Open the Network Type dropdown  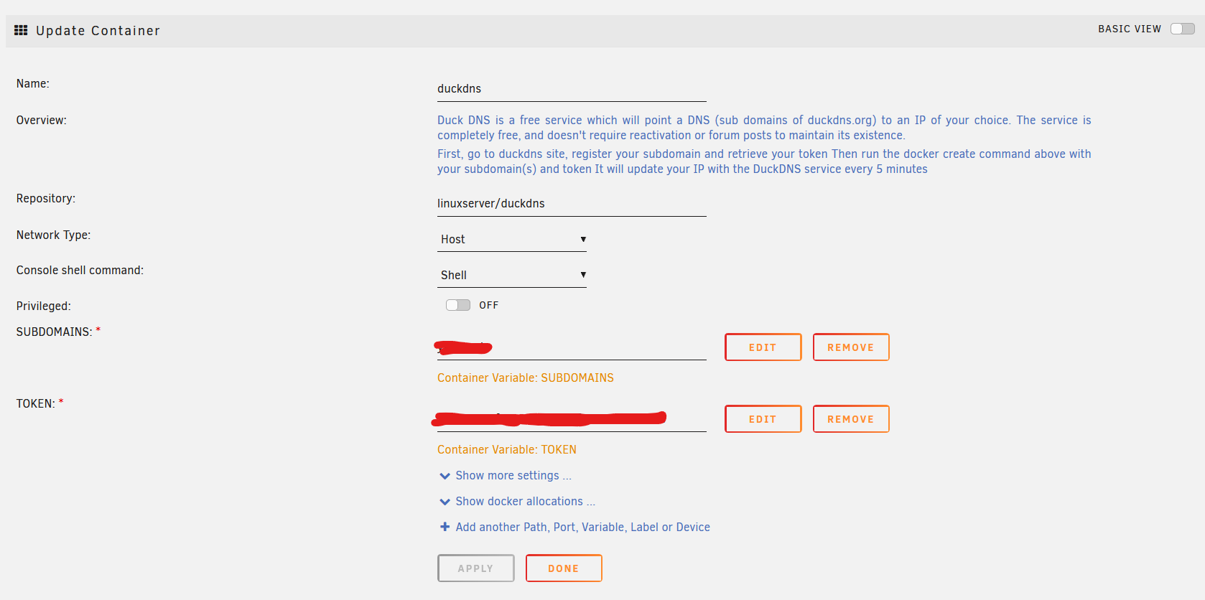tap(512, 239)
